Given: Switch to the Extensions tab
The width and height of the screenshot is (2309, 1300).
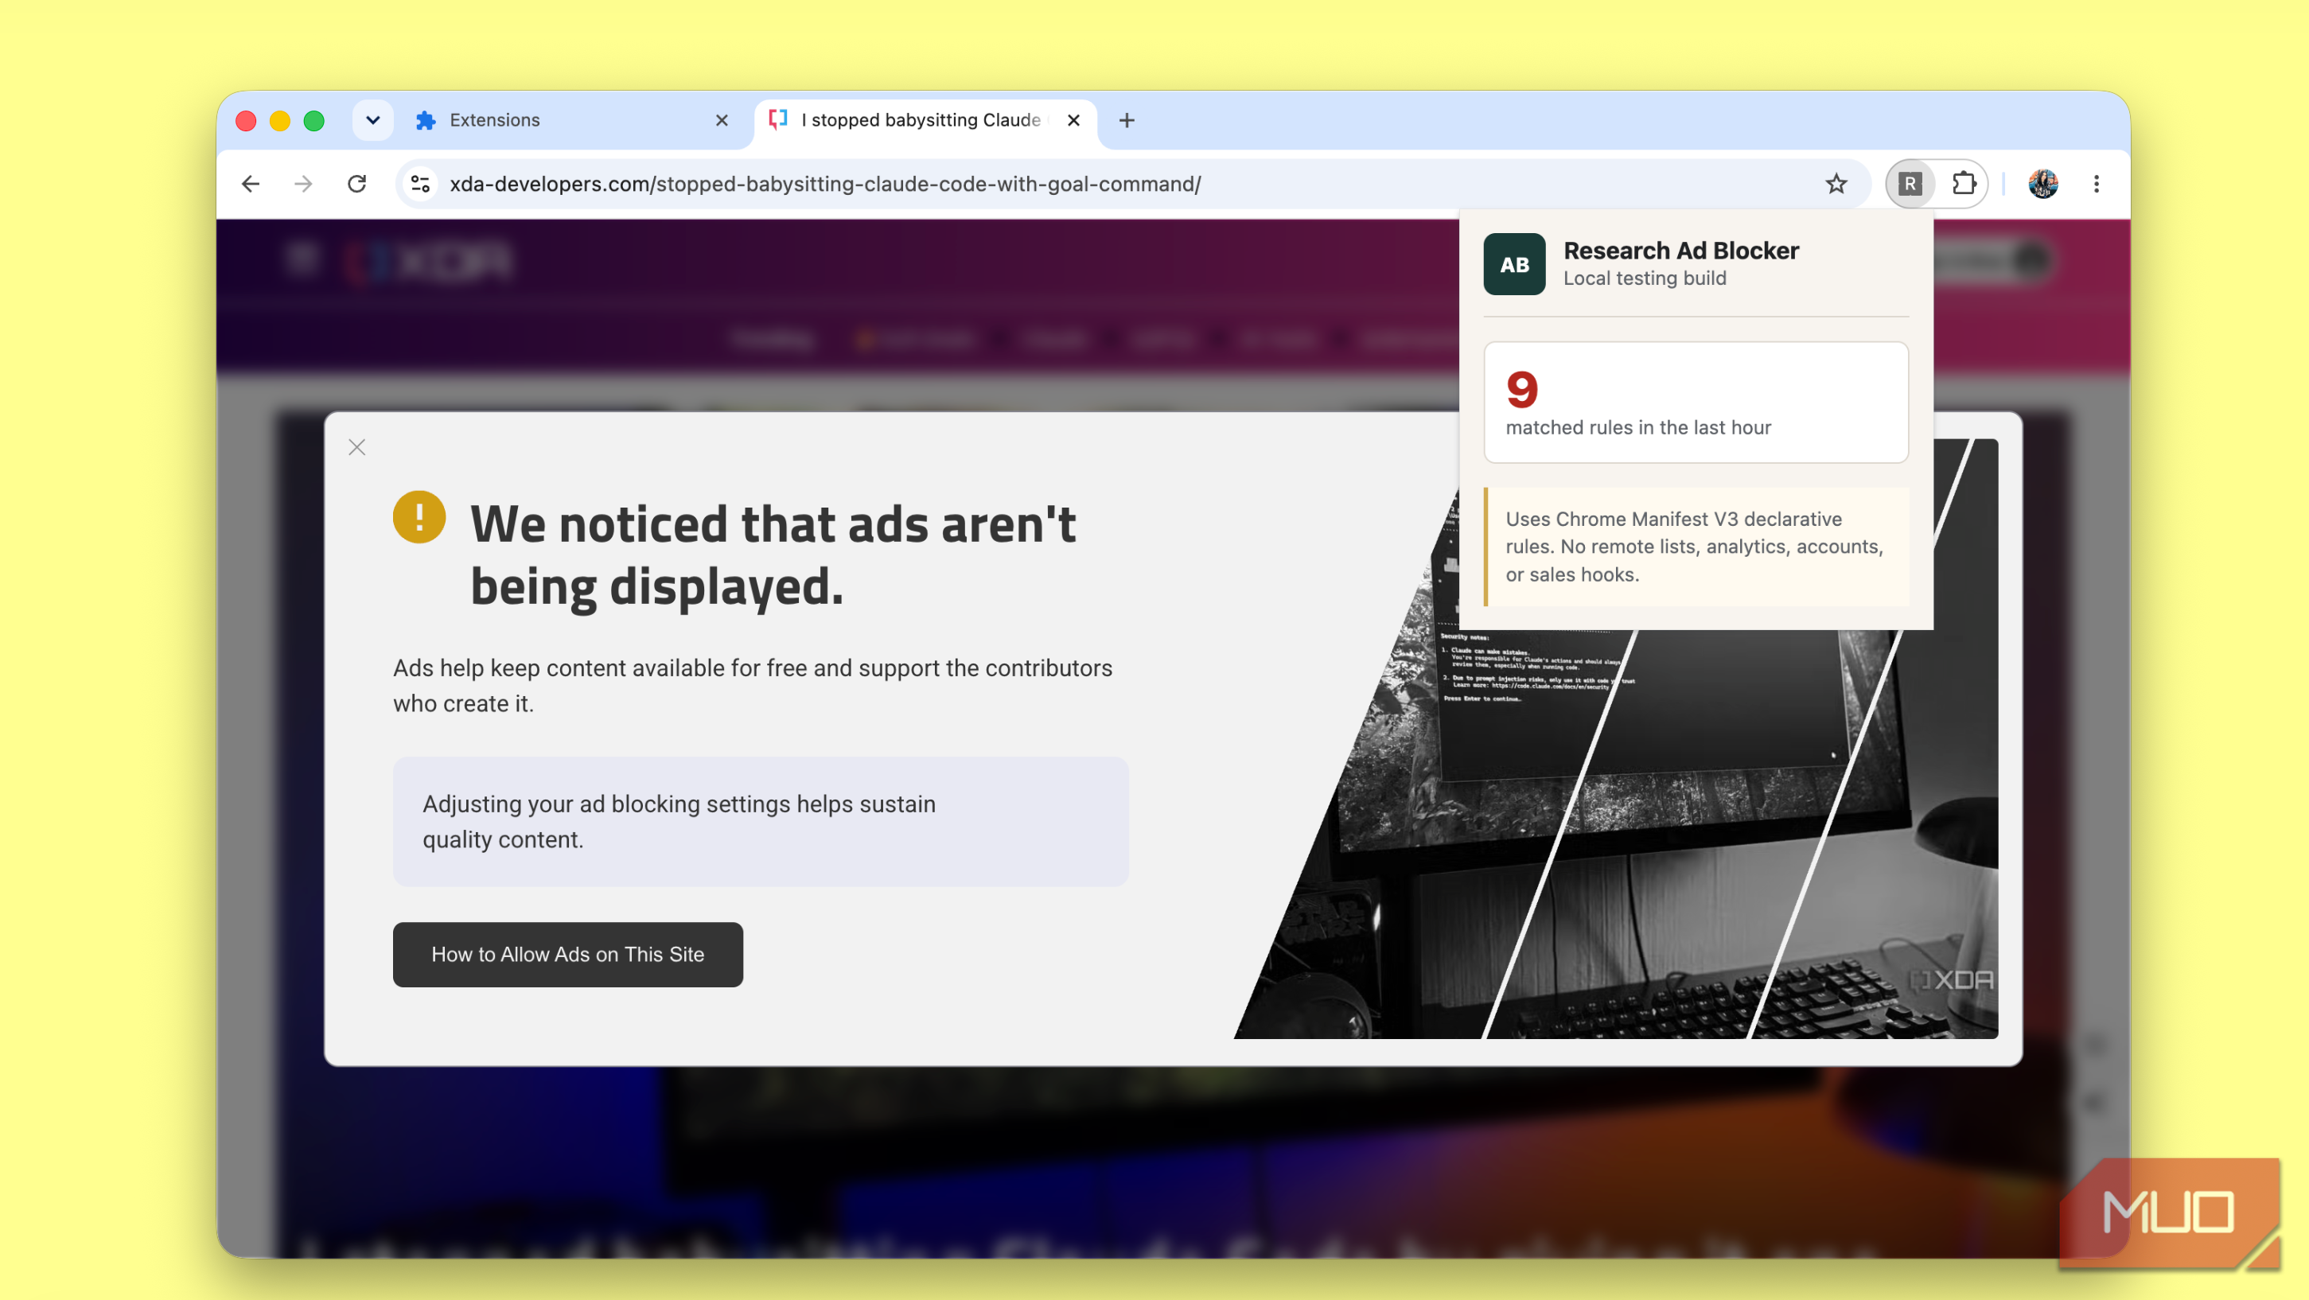Looking at the screenshot, I should [x=574, y=120].
